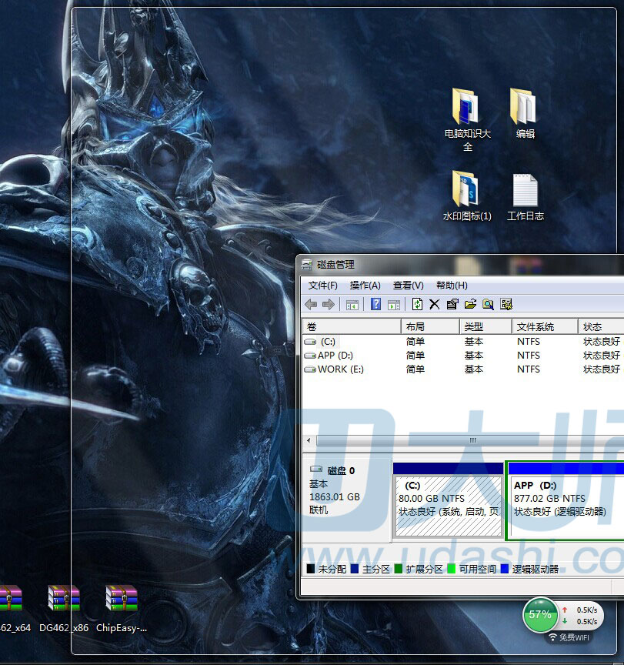This screenshot has height=665, width=624.
Task: Click the left arrow of horizontal scrollbar
Action: (309, 440)
